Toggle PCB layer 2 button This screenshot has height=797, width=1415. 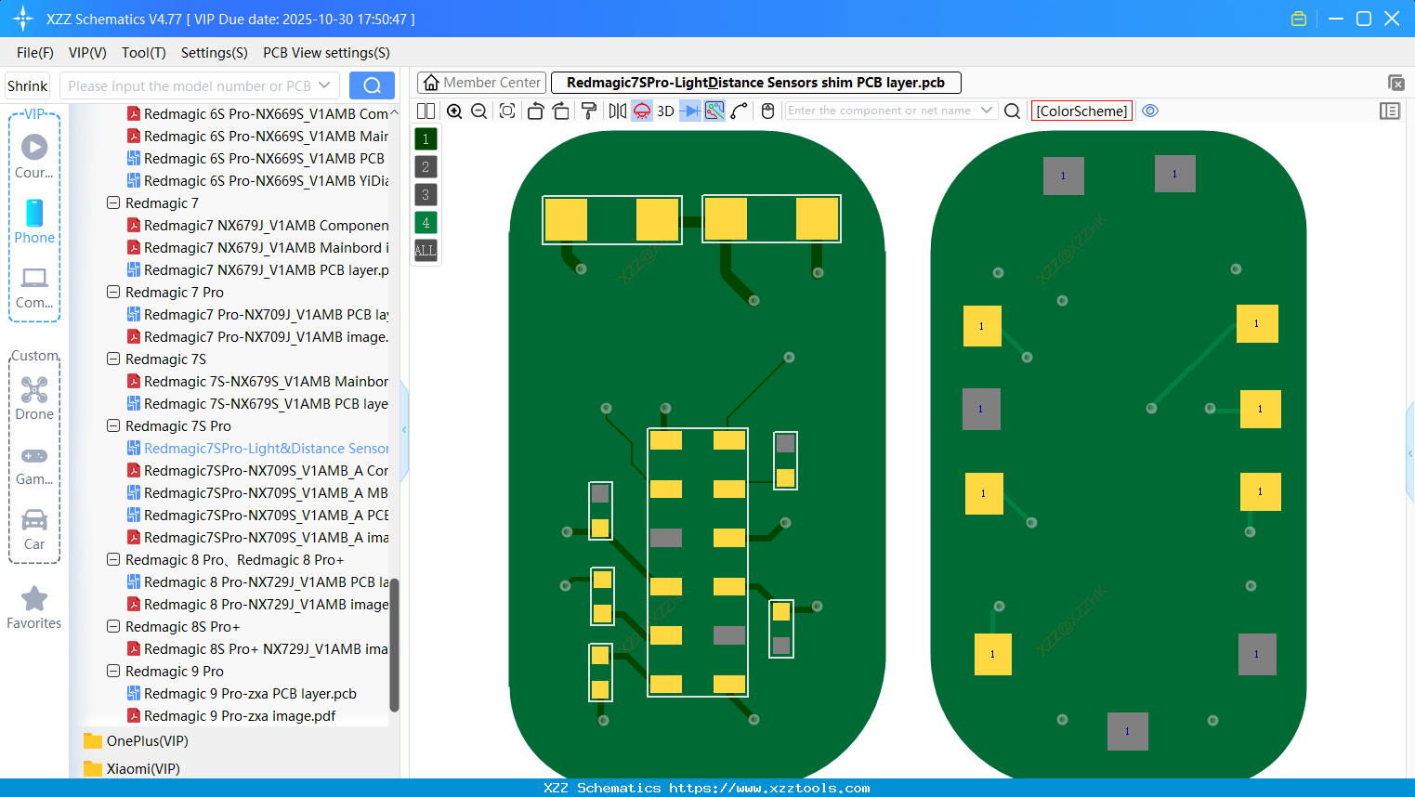point(425,166)
